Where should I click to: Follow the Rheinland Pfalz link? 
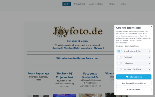71,48
